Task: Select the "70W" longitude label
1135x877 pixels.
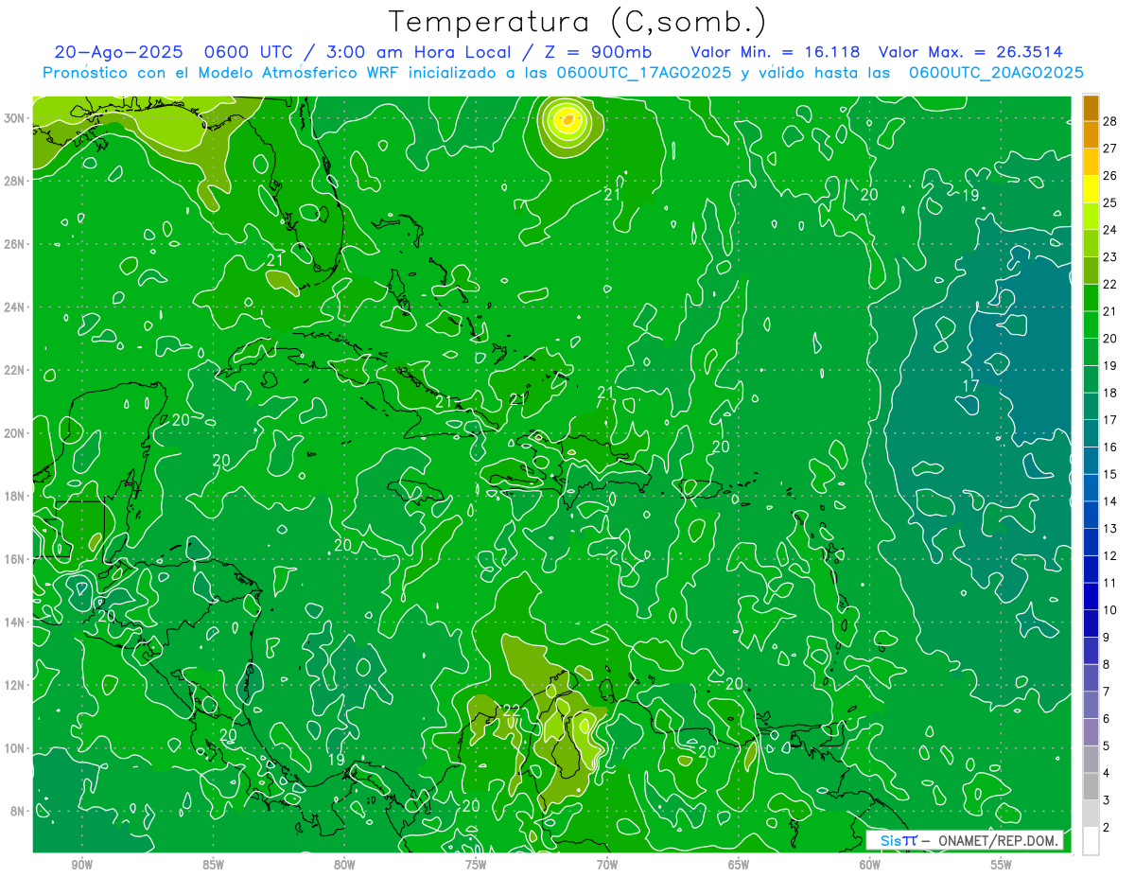Action: (607, 864)
